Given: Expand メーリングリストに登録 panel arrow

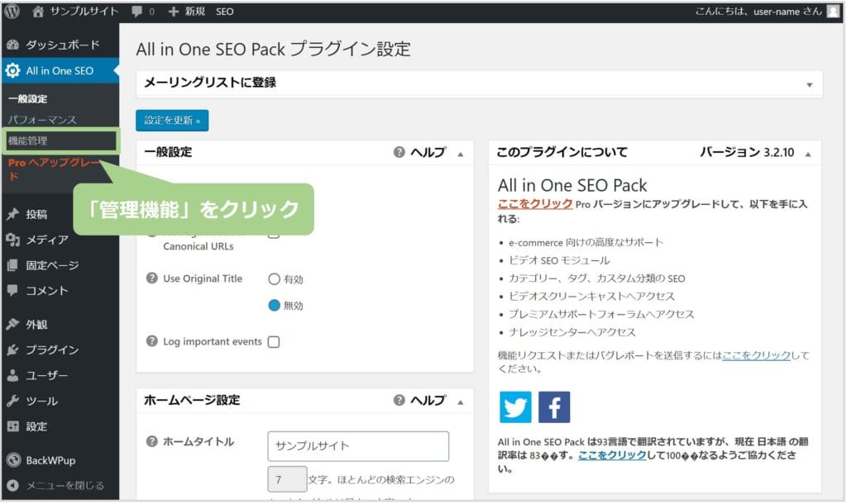Looking at the screenshot, I should tap(810, 85).
